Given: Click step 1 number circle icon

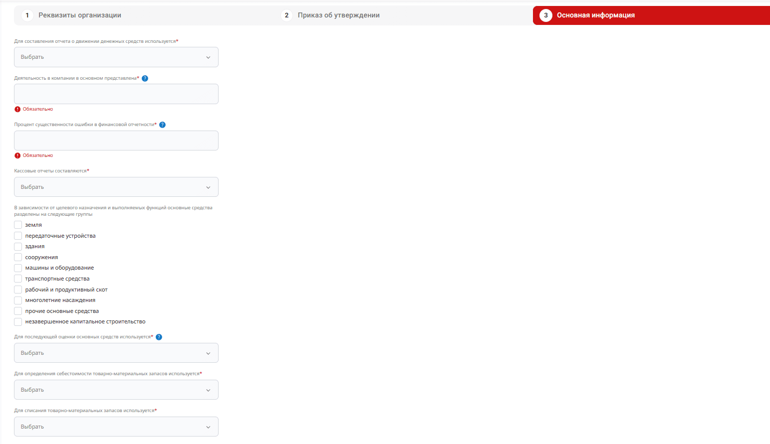Looking at the screenshot, I should click(x=27, y=15).
